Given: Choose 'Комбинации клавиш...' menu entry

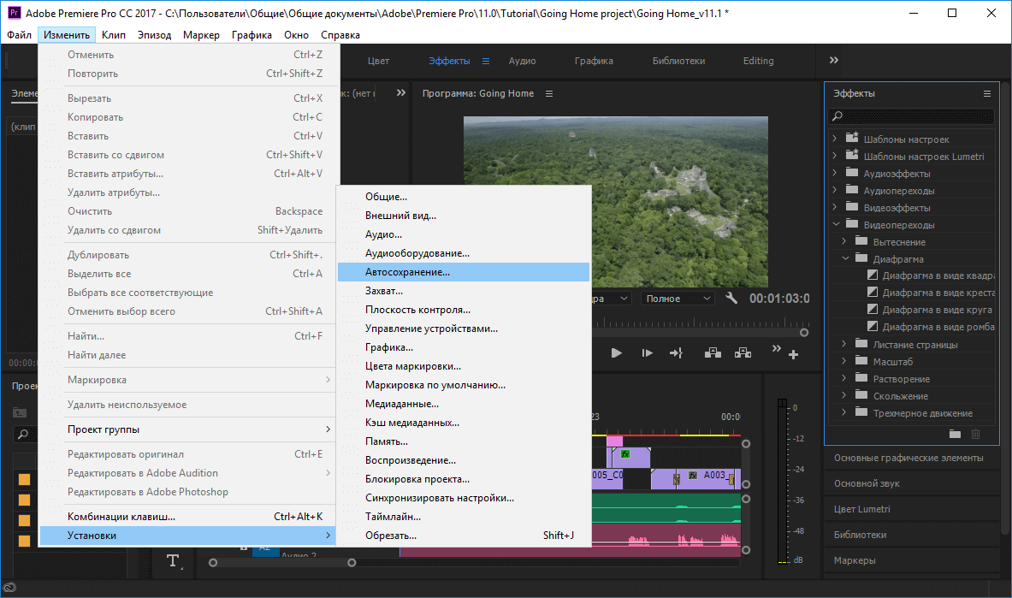Looking at the screenshot, I should 188,516.
